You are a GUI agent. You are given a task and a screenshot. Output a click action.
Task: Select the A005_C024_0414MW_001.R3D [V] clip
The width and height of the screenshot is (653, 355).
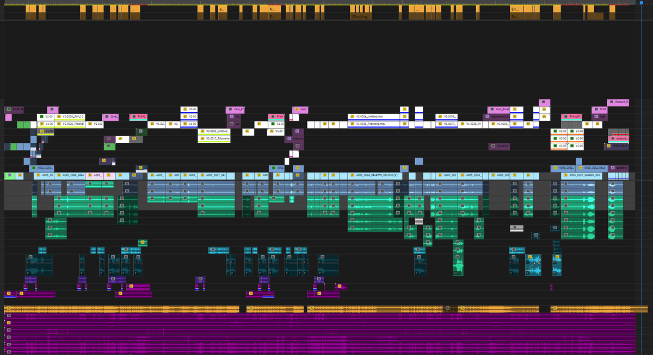click(x=375, y=175)
